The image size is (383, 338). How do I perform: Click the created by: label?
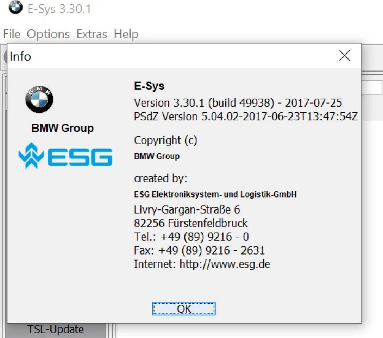tap(161, 179)
